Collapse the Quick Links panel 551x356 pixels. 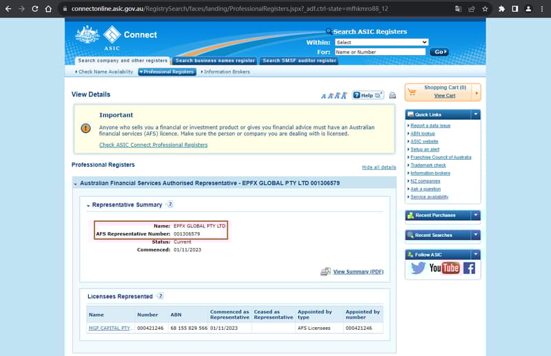(475, 114)
